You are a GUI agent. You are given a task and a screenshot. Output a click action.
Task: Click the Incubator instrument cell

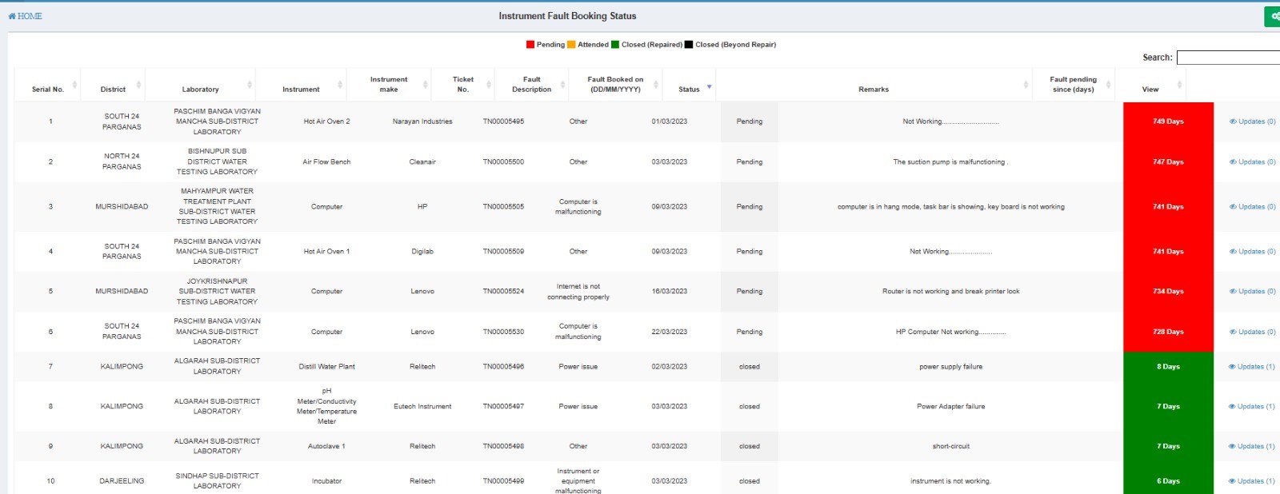point(326,481)
